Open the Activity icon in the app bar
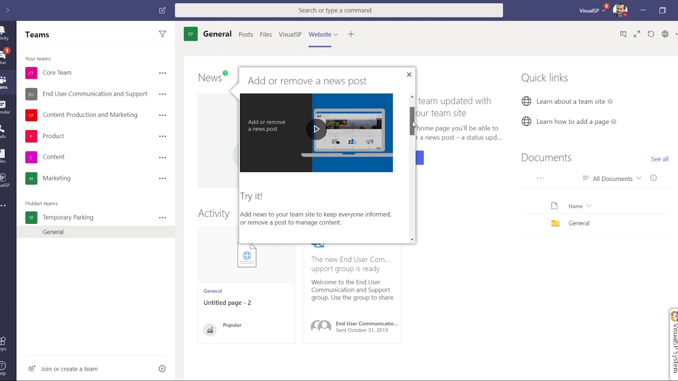 (3, 33)
